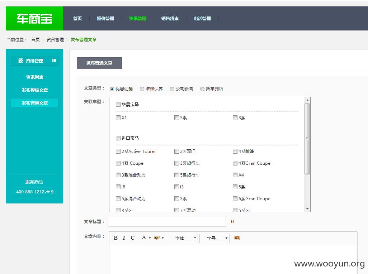Focus the 文章标题 input field
Image resolution: width=368 pixels, height=274 pixels.
(x=168, y=222)
